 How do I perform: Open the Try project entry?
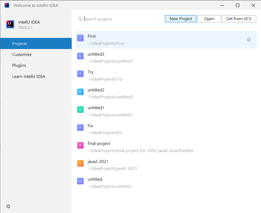pyautogui.click(x=166, y=76)
